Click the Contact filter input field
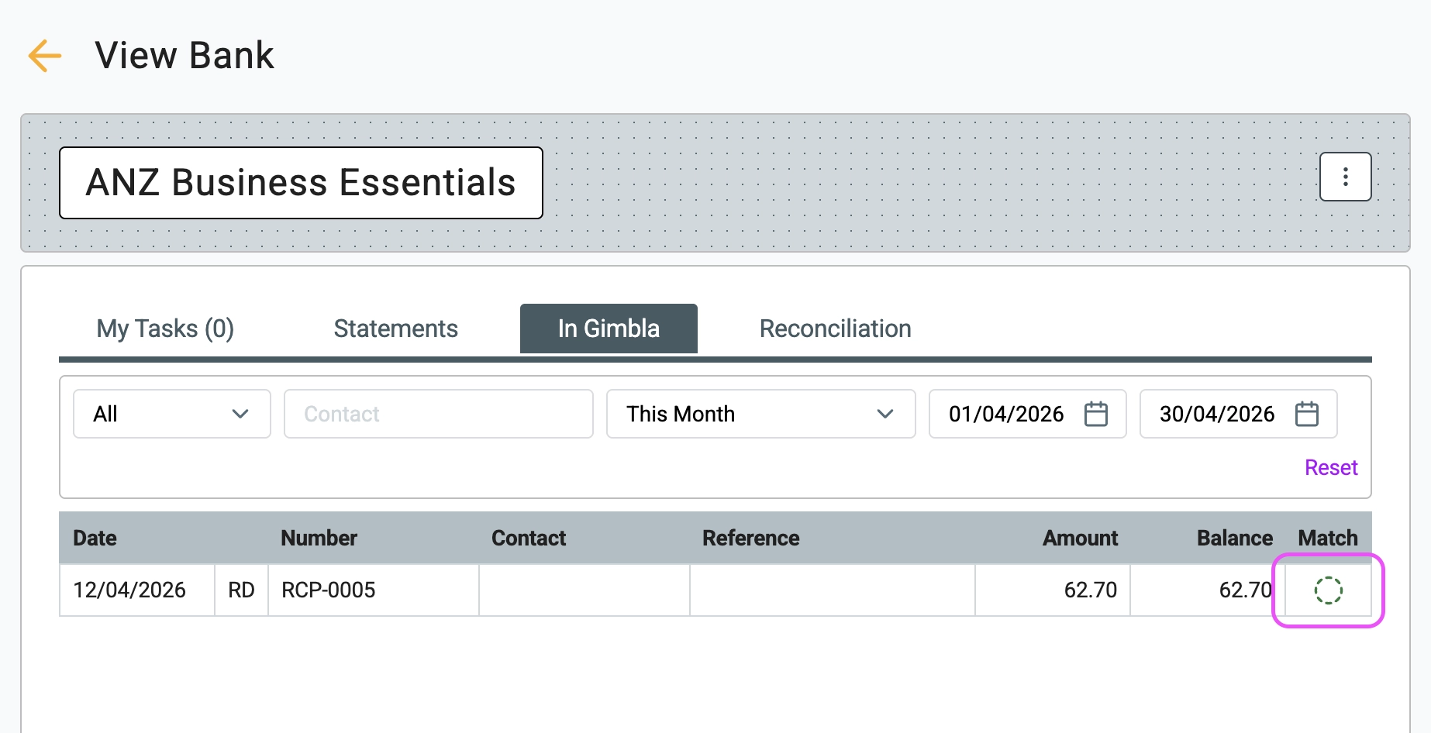 [438, 414]
